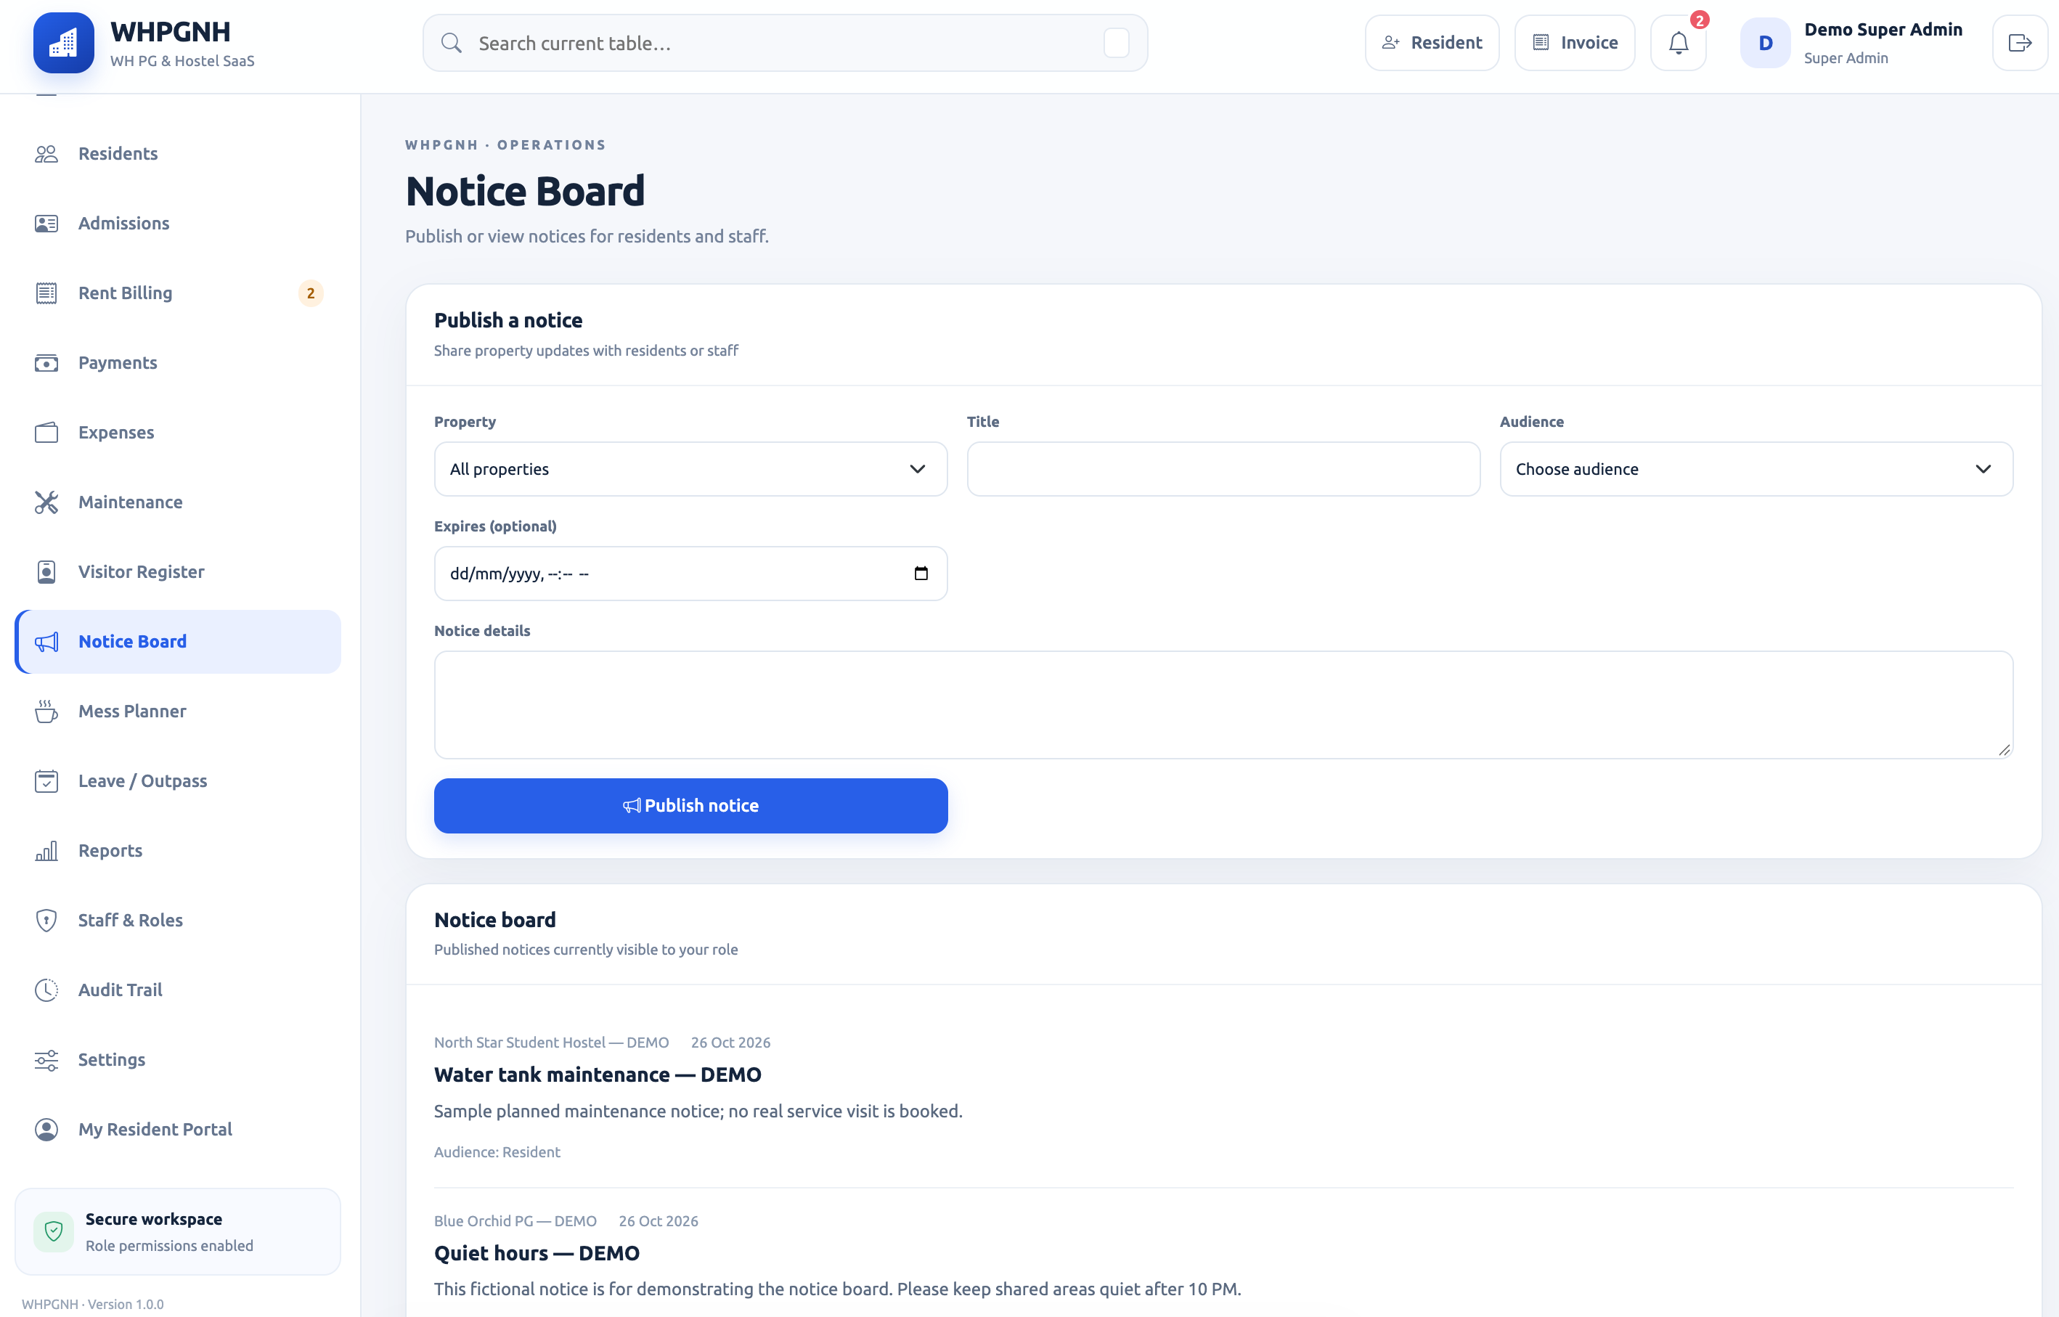
Task: Open the Choose audience dropdown
Action: 1756,469
